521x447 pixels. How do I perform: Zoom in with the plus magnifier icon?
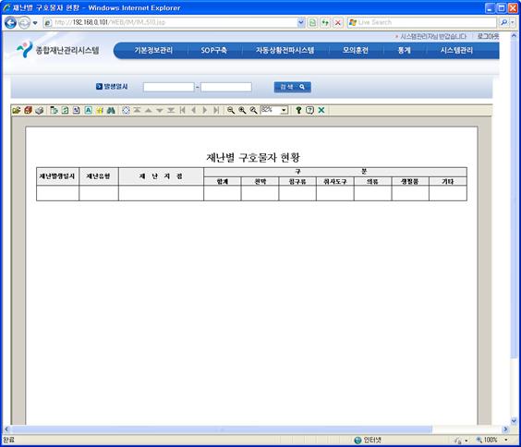pyautogui.click(x=242, y=110)
